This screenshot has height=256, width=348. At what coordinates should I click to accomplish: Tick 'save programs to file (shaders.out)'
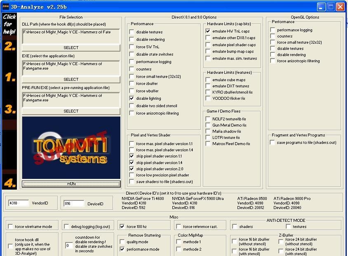pyautogui.click(x=273, y=143)
